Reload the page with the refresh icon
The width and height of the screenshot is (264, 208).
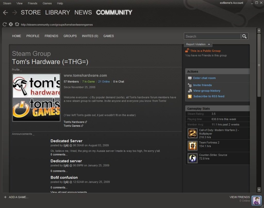click(5, 24)
